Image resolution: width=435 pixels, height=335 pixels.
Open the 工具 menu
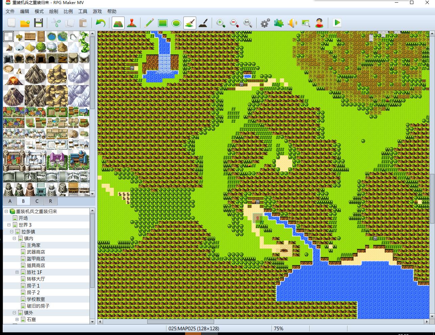click(x=83, y=11)
